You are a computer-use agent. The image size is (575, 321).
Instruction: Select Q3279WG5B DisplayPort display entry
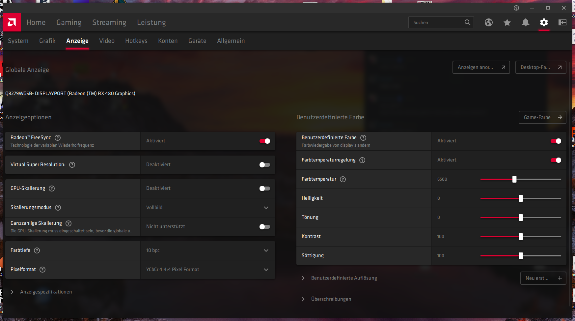[70, 94]
